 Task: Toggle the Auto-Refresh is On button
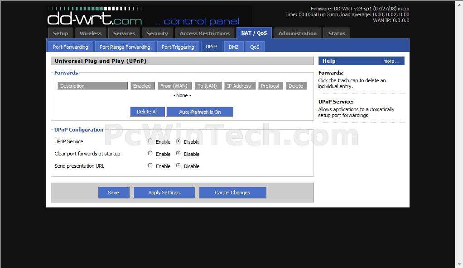[200, 112]
